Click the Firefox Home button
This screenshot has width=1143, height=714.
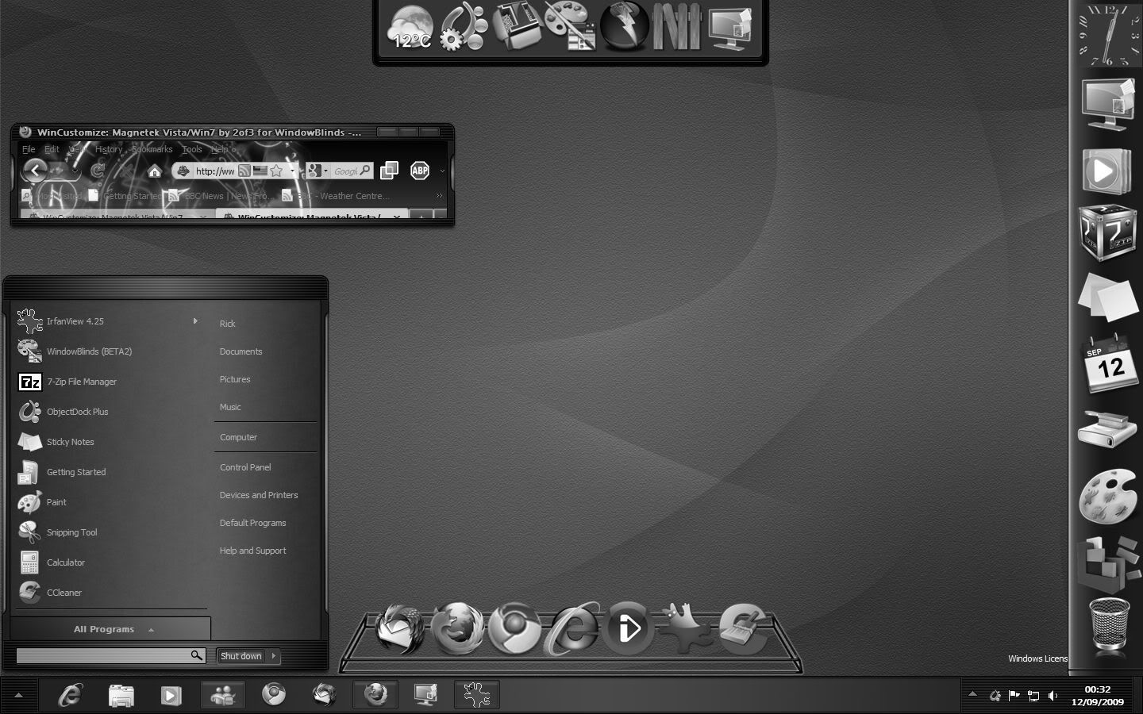(155, 171)
